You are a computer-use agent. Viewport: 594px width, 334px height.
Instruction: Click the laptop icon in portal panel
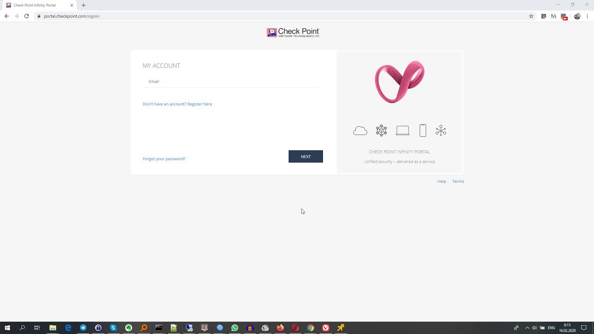(402, 131)
